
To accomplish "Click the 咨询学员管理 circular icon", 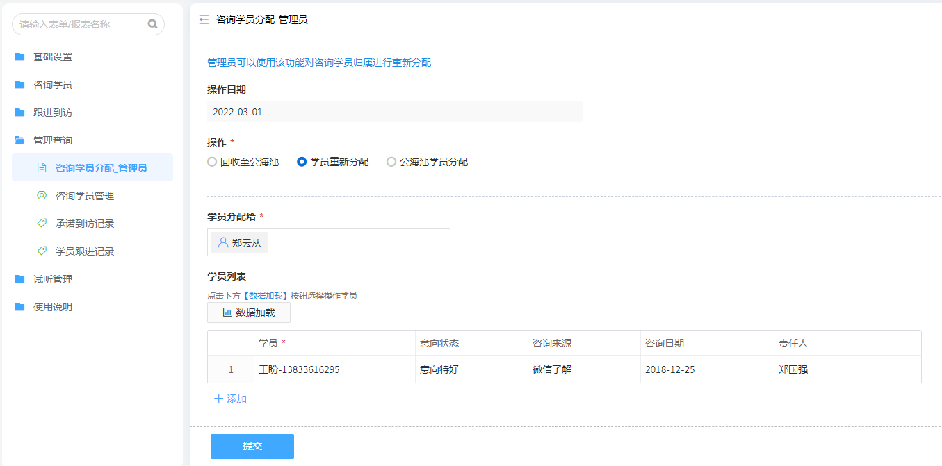I will click(42, 196).
